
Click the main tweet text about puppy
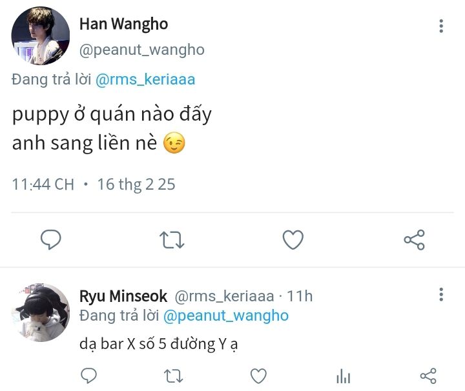coord(112,129)
